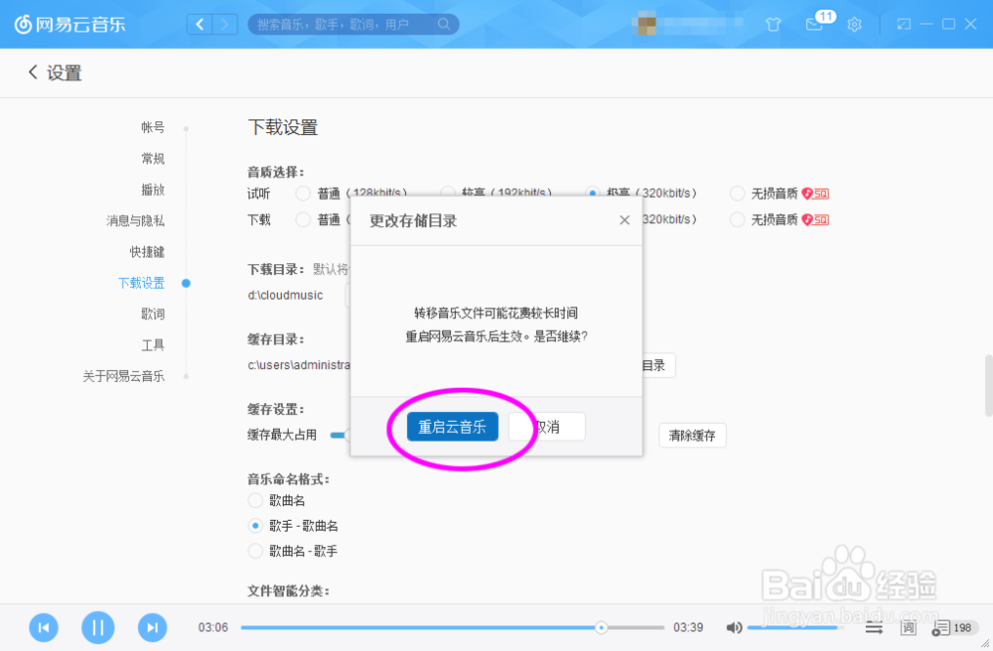Choose 歌曲名 naming format

point(255,500)
